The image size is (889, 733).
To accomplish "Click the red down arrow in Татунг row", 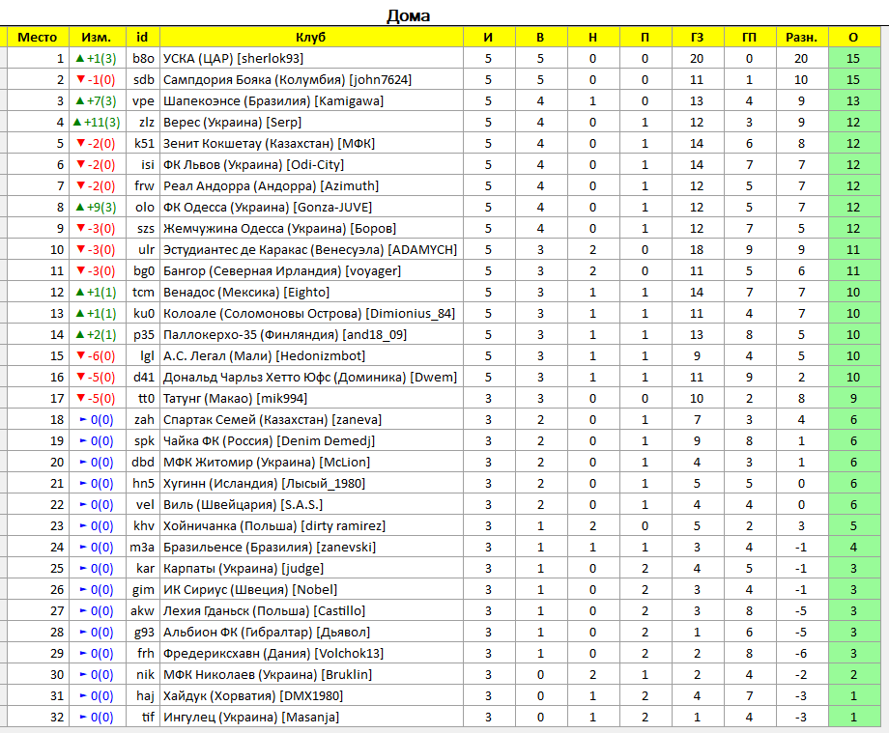I will pyautogui.click(x=80, y=398).
